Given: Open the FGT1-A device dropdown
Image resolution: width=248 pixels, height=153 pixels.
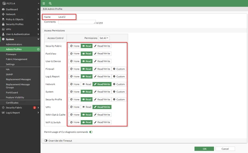Looking at the screenshot, I should [39, 3].
